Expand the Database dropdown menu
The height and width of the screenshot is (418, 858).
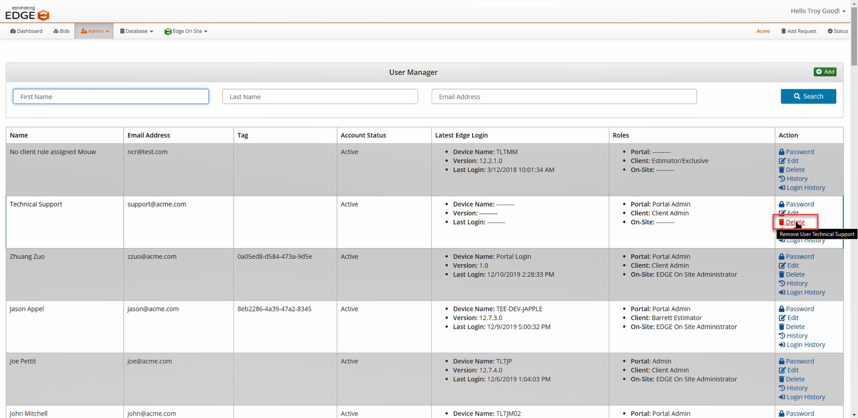tap(137, 31)
